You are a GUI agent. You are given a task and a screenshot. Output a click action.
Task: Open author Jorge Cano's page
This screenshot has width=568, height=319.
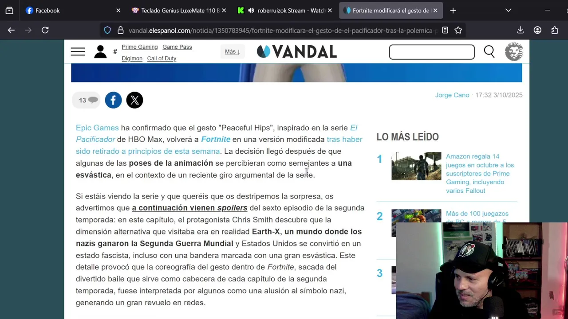click(452, 95)
